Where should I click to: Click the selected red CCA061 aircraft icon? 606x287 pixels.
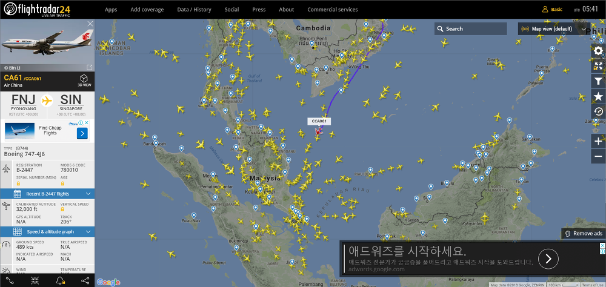(x=319, y=132)
